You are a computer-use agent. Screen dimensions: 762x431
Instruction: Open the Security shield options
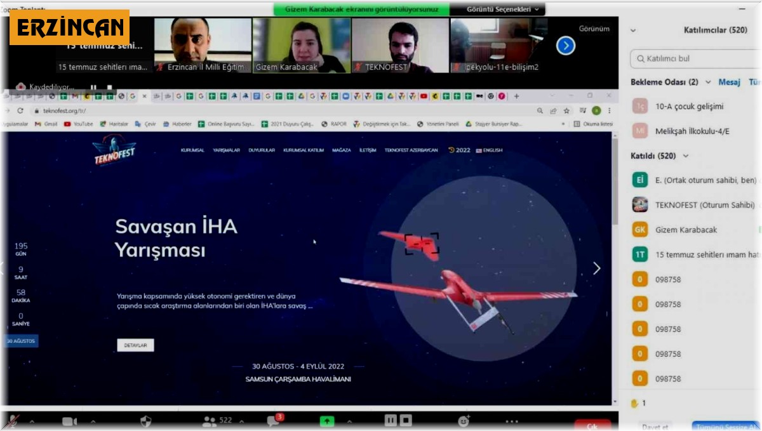point(145,421)
